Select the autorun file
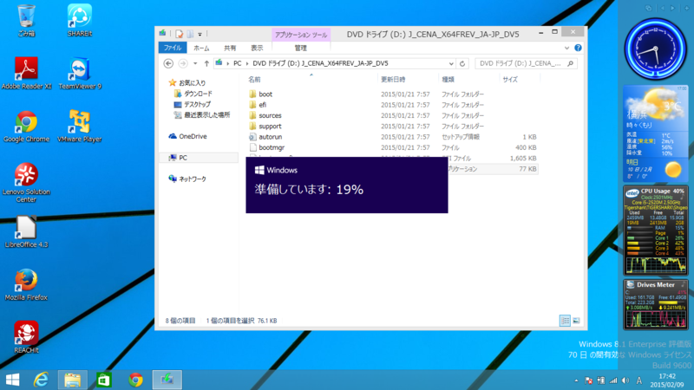Screen dimensions: 694x390 270,137
